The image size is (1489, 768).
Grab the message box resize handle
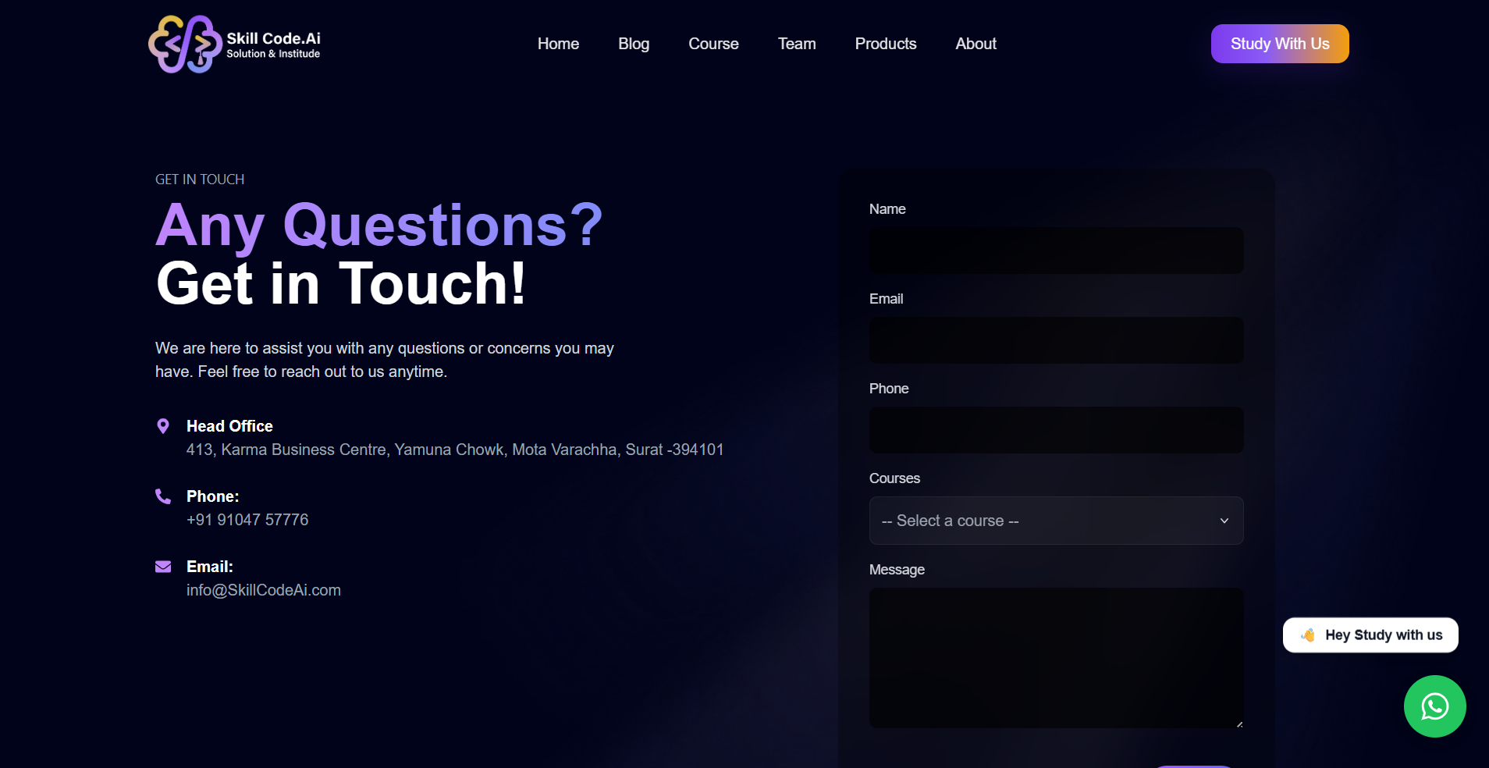pyautogui.click(x=1239, y=724)
